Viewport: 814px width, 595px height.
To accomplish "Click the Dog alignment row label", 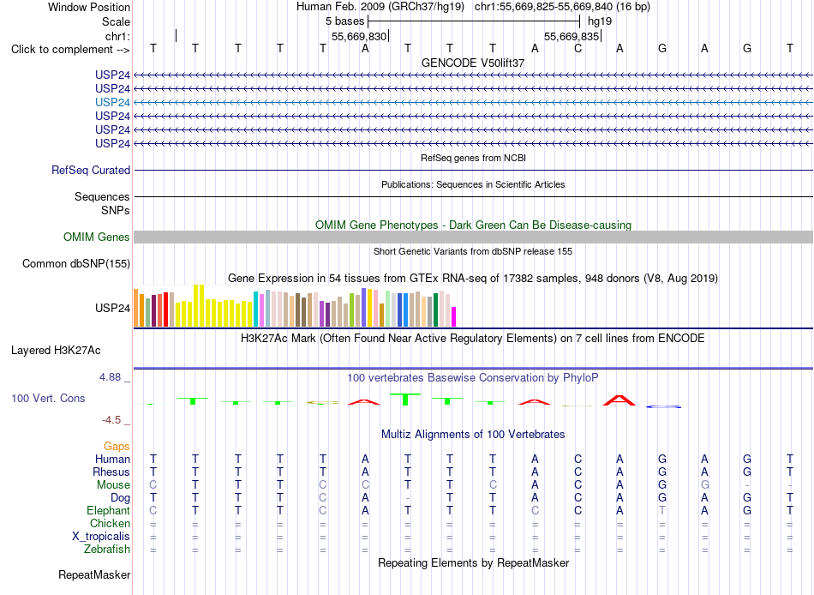I will (x=120, y=498).
